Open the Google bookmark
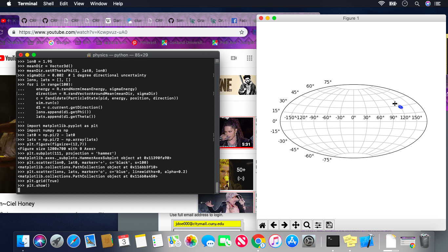The height and width of the screenshot is (252, 448). (x=59, y=43)
